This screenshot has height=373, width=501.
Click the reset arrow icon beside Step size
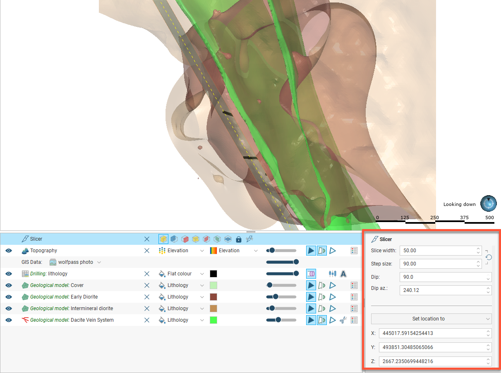pos(489,257)
